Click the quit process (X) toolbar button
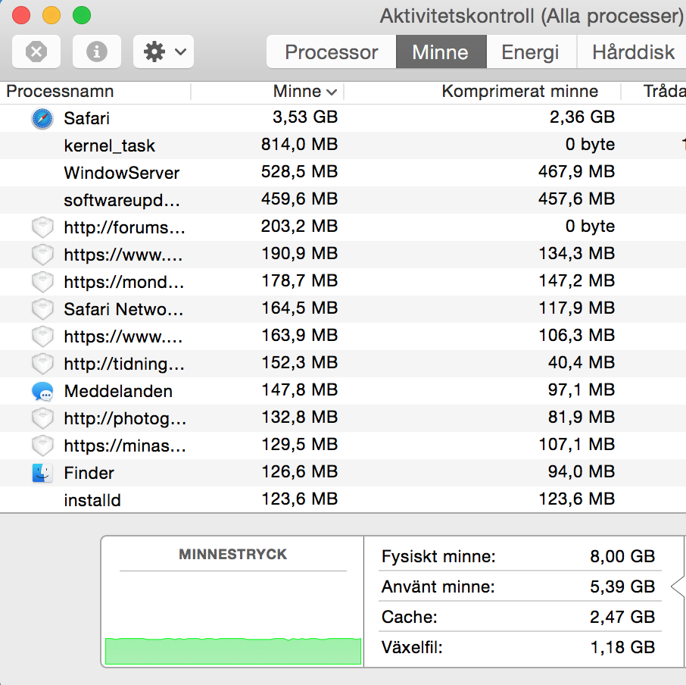Image resolution: width=686 pixels, height=685 pixels. click(36, 52)
